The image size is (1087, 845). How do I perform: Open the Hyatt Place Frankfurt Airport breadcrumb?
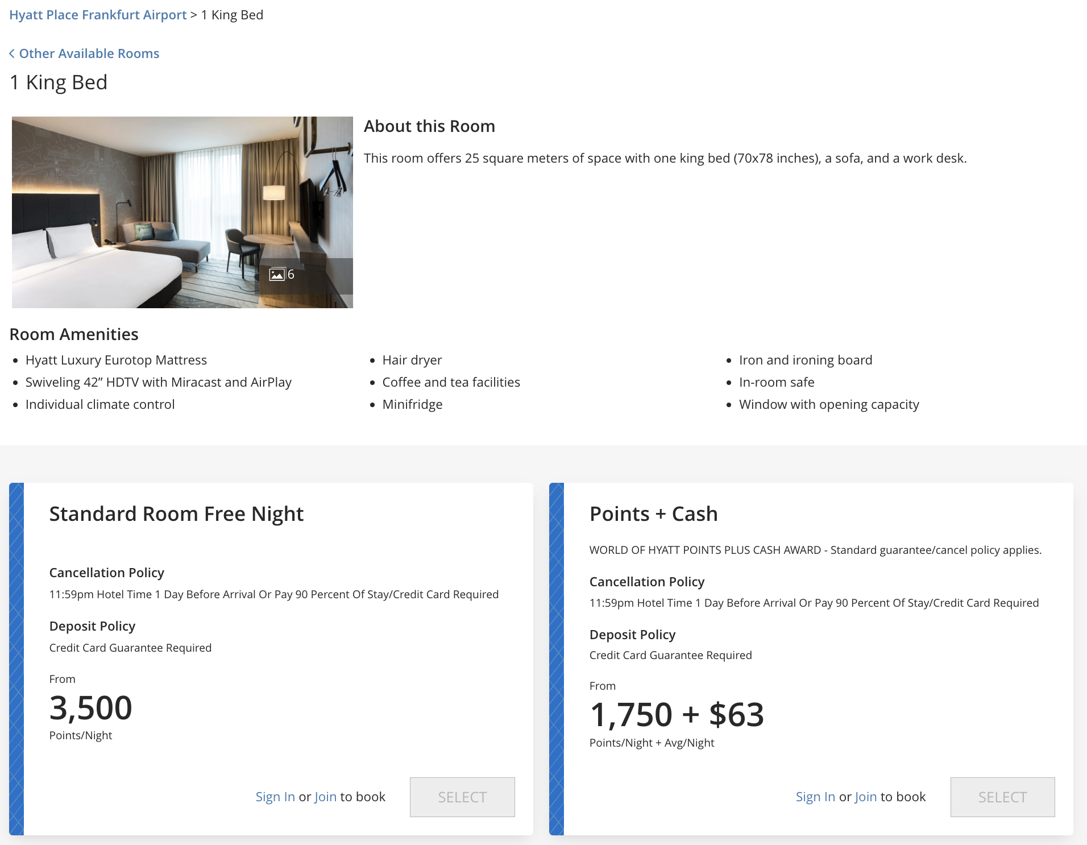point(98,15)
